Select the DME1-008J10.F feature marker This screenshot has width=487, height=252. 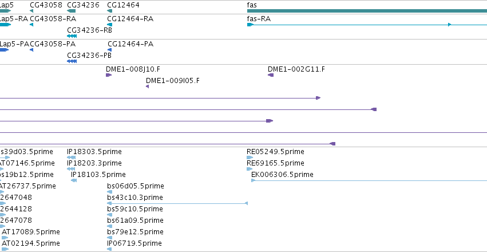tap(108, 75)
